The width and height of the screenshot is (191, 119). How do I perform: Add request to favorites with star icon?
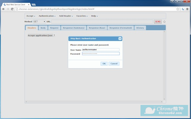click(x=164, y=22)
